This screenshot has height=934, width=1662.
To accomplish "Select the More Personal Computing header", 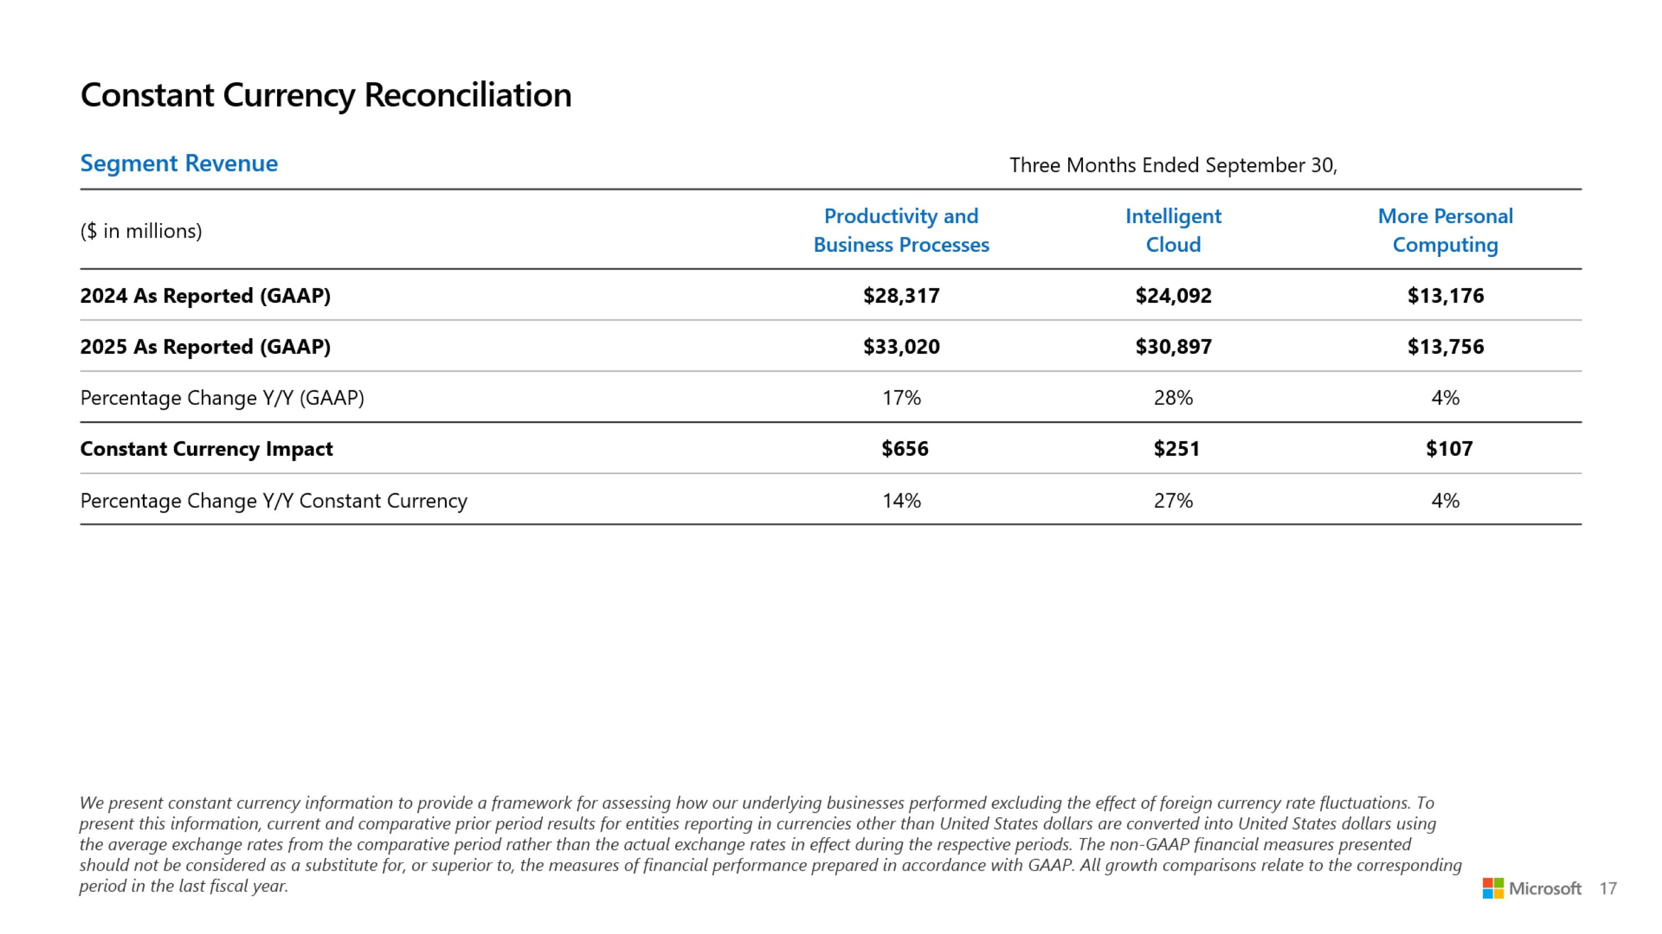I will [1445, 230].
